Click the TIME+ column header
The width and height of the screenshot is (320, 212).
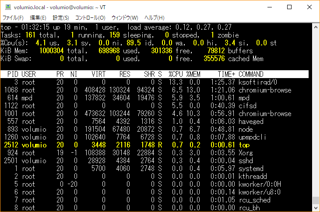(x=226, y=74)
